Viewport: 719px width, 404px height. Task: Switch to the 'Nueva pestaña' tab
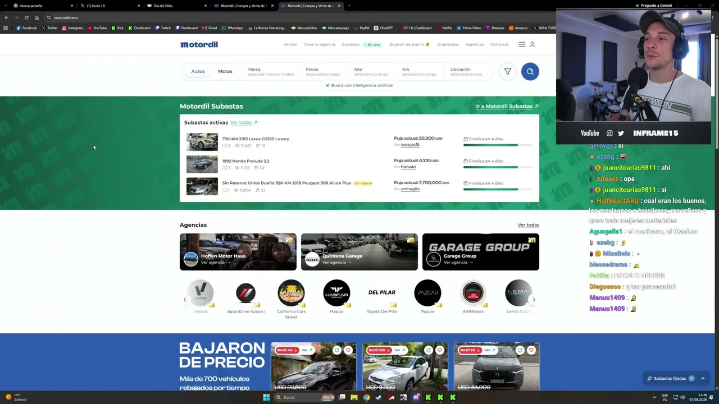coord(42,6)
